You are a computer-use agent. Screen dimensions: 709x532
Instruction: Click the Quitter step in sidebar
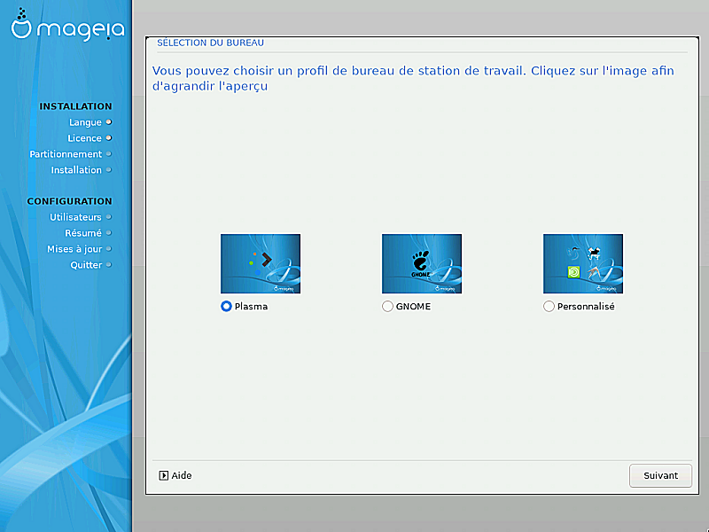86,265
